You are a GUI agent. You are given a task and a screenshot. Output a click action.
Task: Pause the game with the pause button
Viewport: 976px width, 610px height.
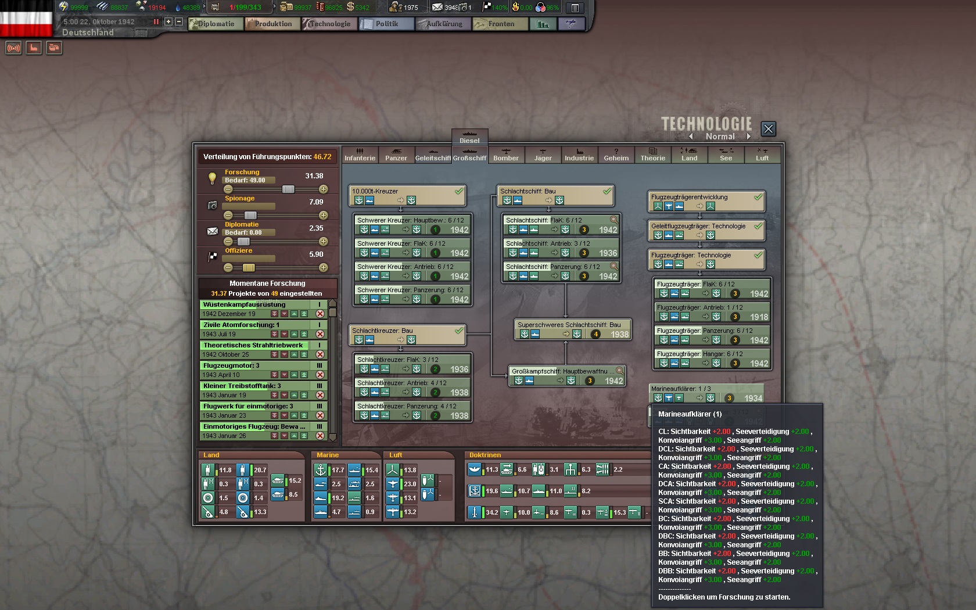point(156,21)
